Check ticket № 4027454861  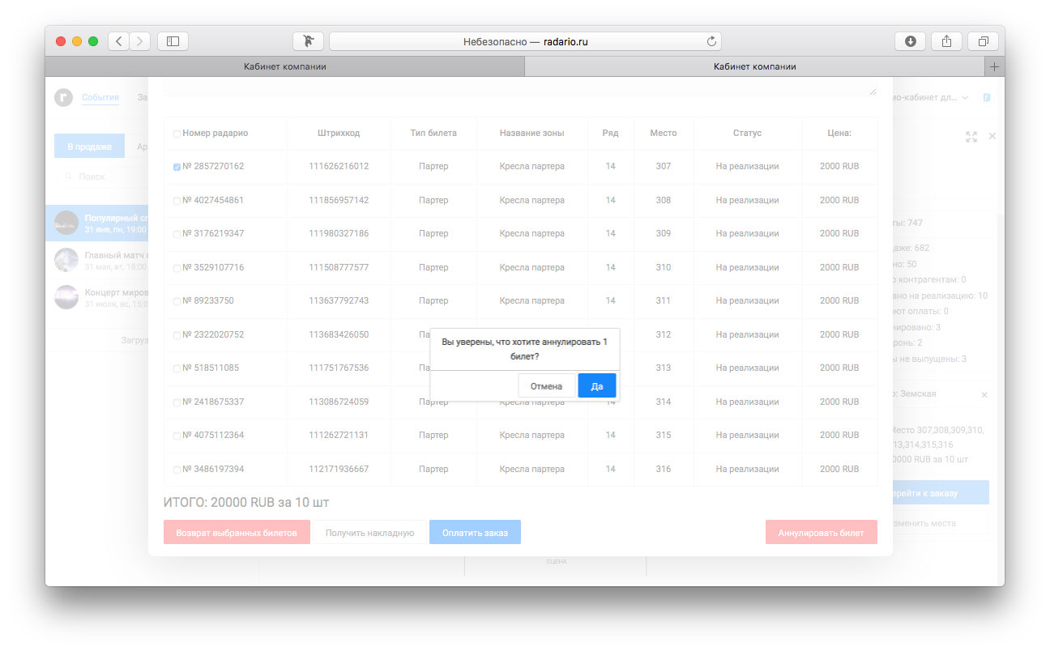[177, 201]
